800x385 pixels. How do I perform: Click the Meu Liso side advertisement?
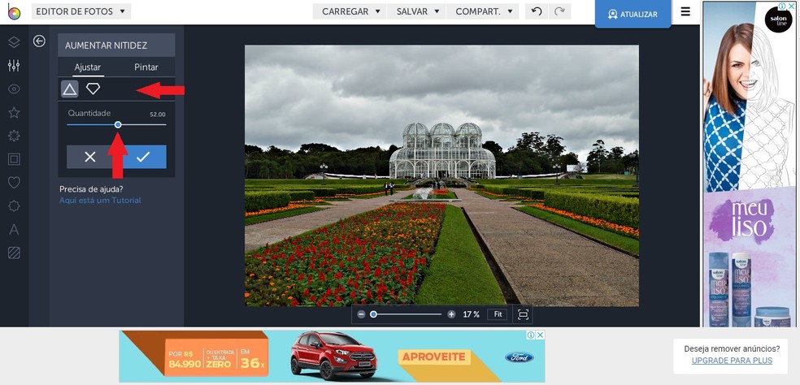(750, 164)
